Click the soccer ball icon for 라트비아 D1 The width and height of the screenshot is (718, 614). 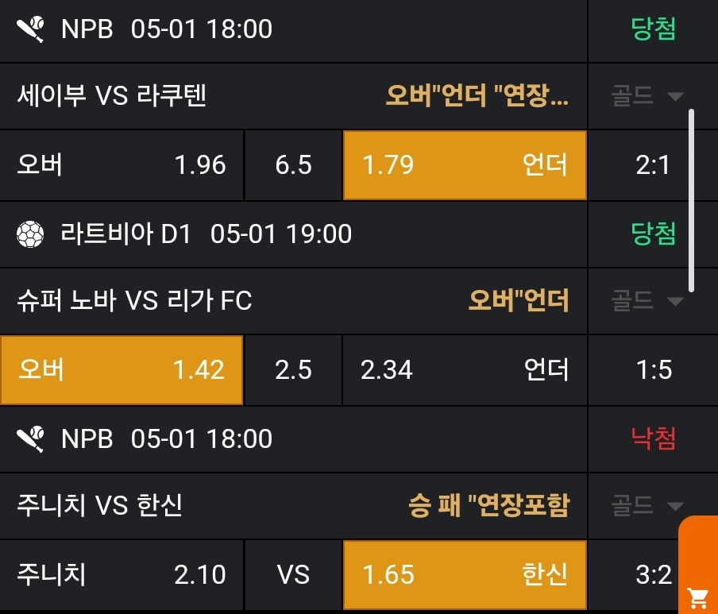pyautogui.click(x=30, y=234)
